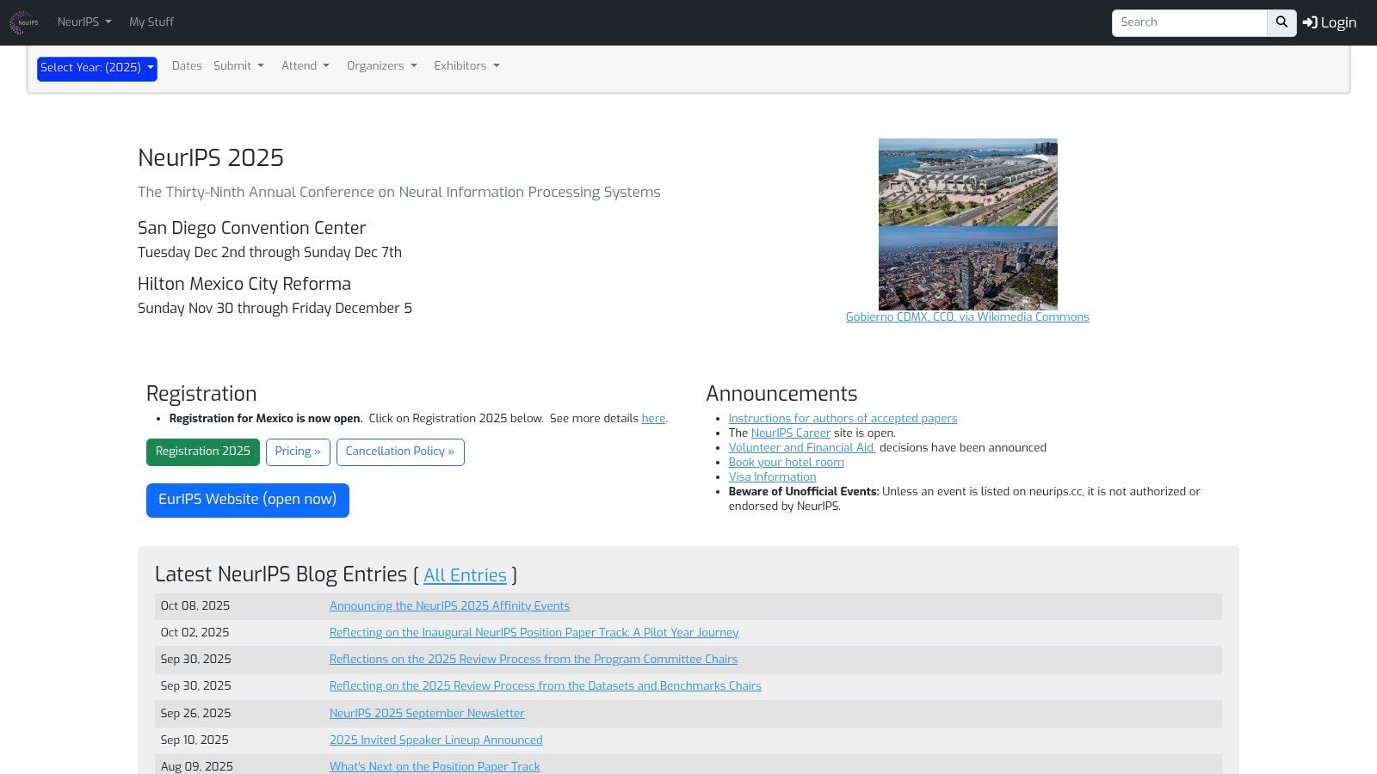Expand the Attend dropdown
The image size is (1377, 774).
point(305,66)
